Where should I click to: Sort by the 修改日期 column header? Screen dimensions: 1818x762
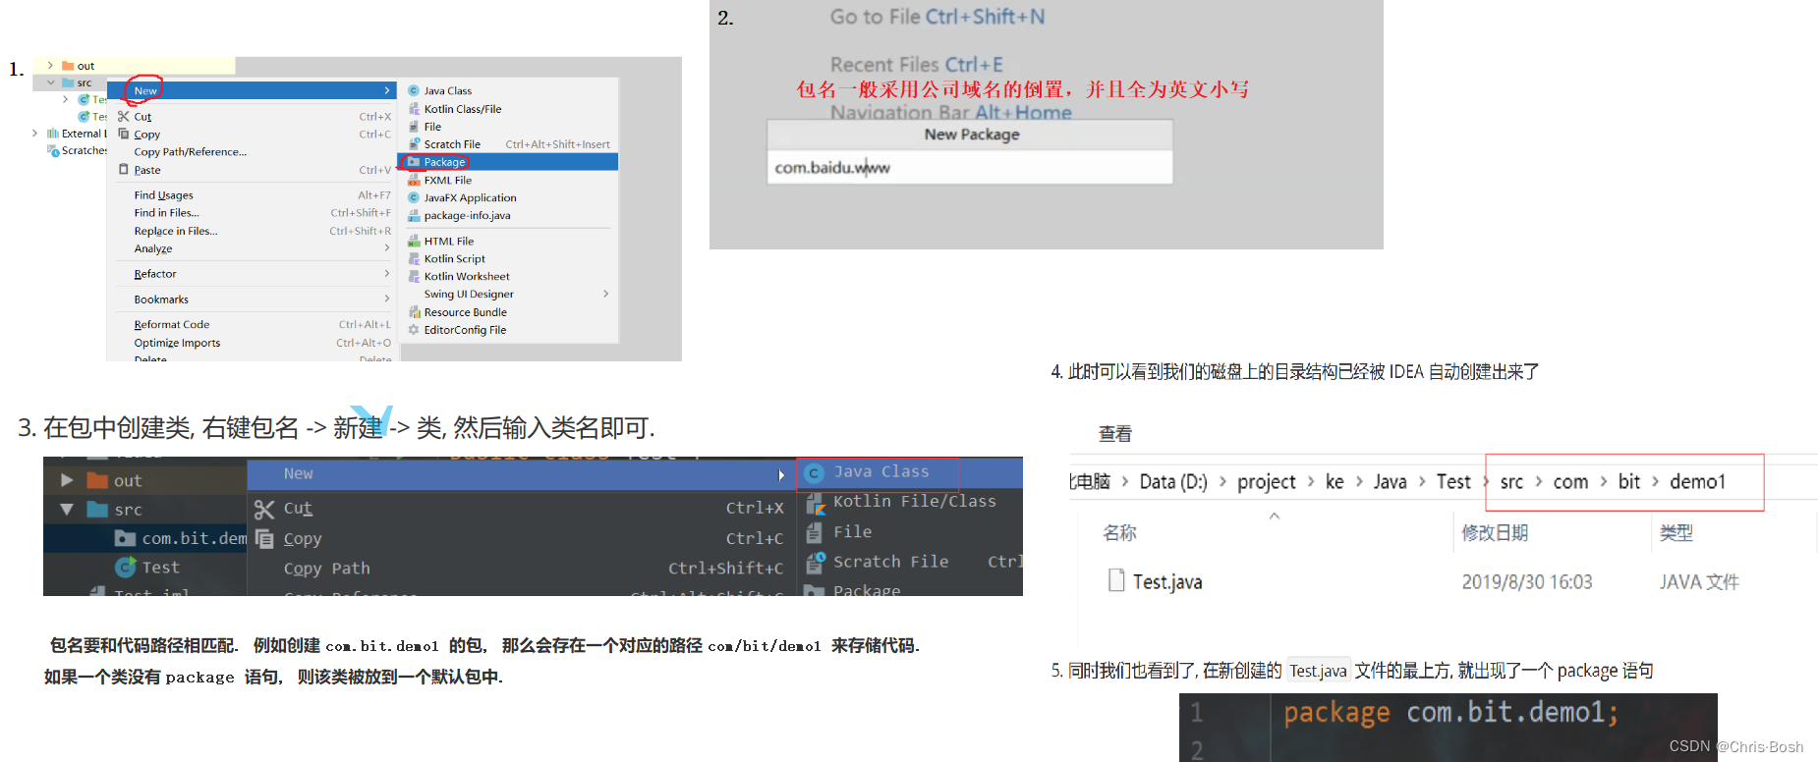(x=1495, y=532)
